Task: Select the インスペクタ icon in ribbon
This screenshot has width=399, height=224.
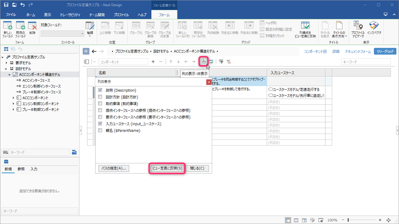Action: [374, 29]
